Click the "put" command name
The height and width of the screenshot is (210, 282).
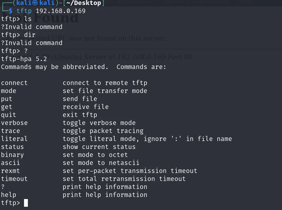point(7,99)
